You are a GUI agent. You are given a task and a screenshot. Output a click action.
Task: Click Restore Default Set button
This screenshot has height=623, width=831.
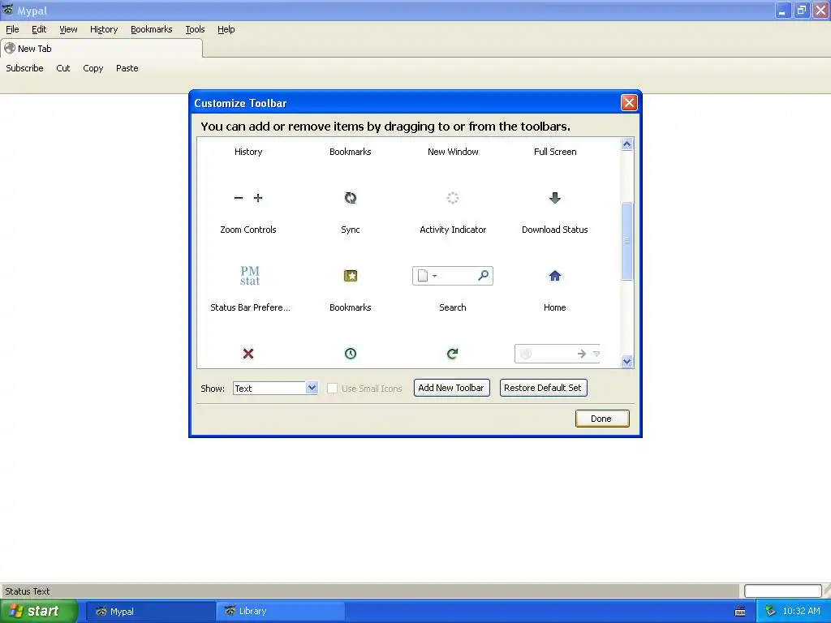pos(543,388)
